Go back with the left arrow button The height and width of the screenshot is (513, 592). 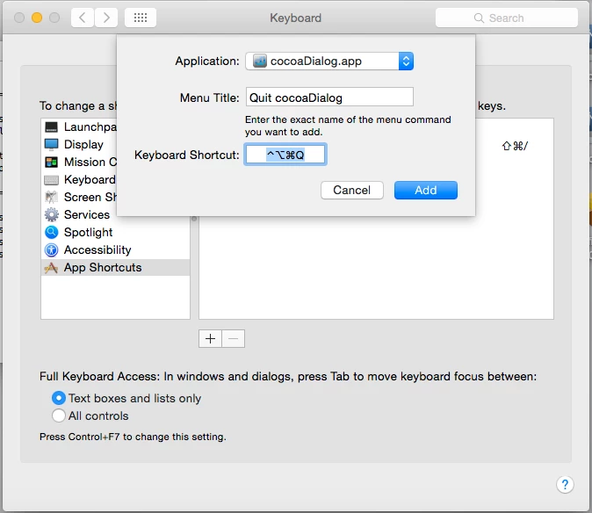[83, 18]
